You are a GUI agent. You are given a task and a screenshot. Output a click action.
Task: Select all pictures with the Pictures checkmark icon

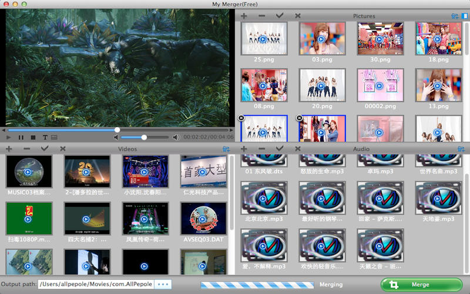pyautogui.click(x=280, y=15)
